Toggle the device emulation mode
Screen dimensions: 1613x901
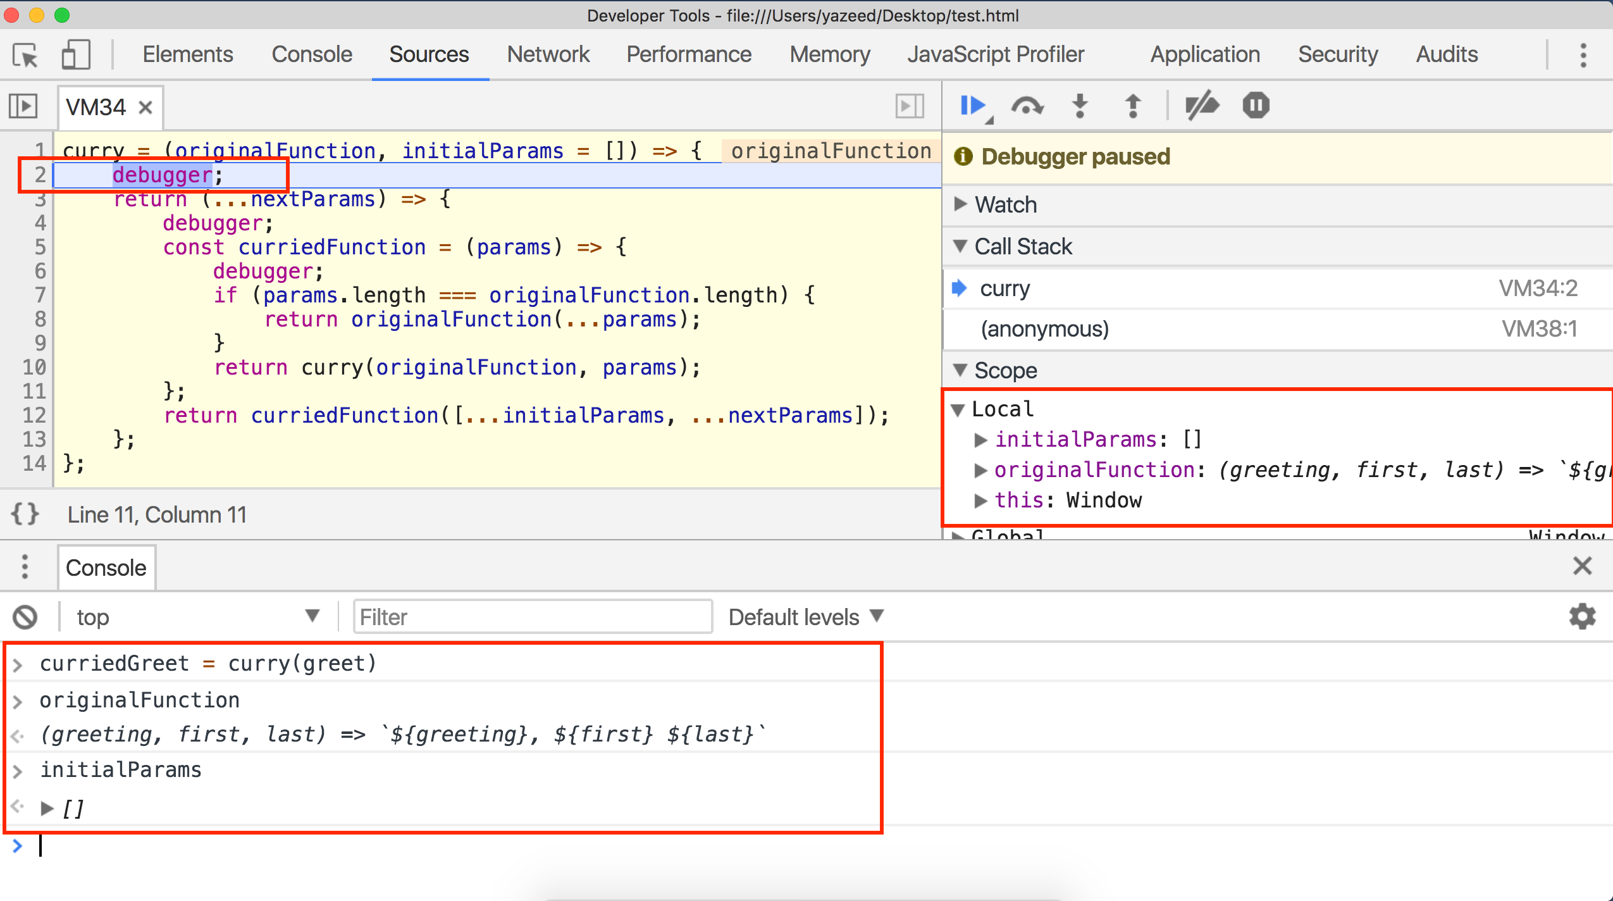(75, 55)
